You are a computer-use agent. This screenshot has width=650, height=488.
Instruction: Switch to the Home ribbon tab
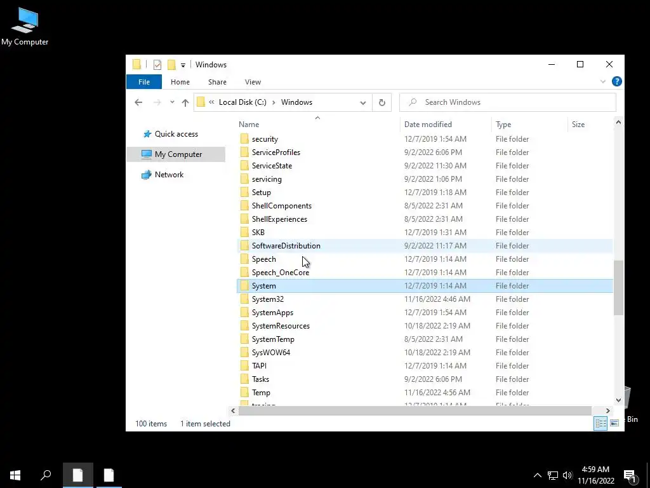click(180, 82)
